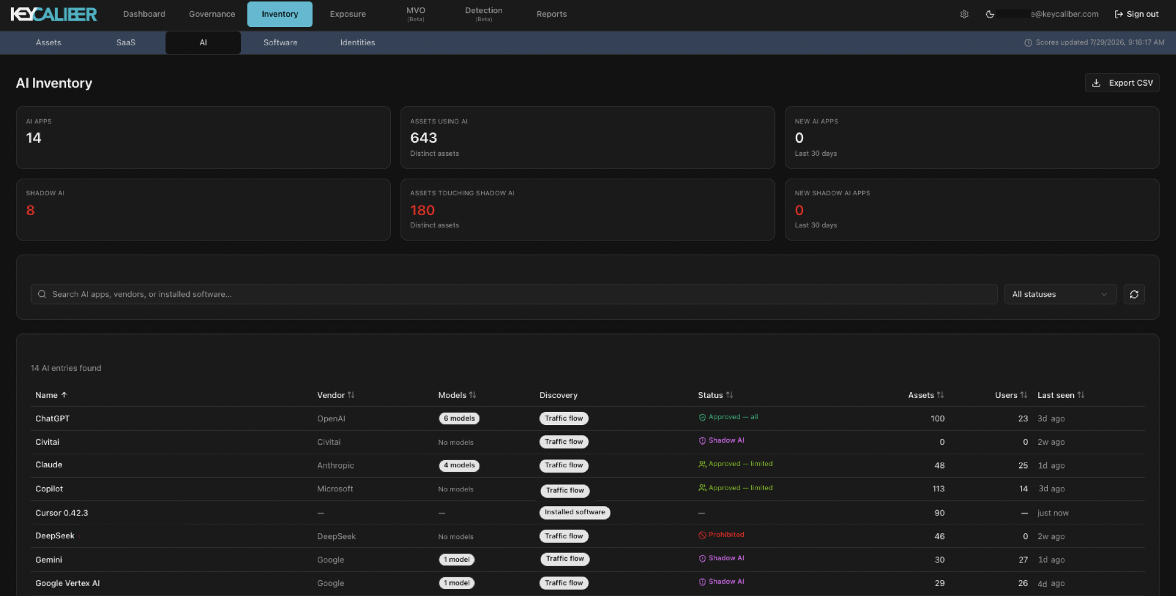Open the Gemini row name

coord(49,560)
